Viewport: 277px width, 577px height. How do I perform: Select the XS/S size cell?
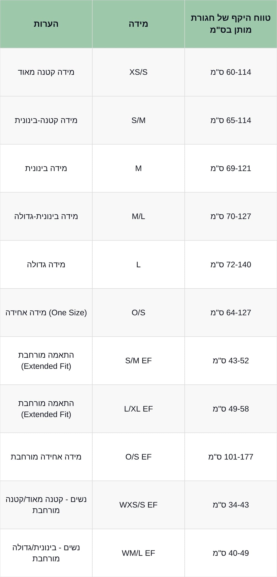138,72
